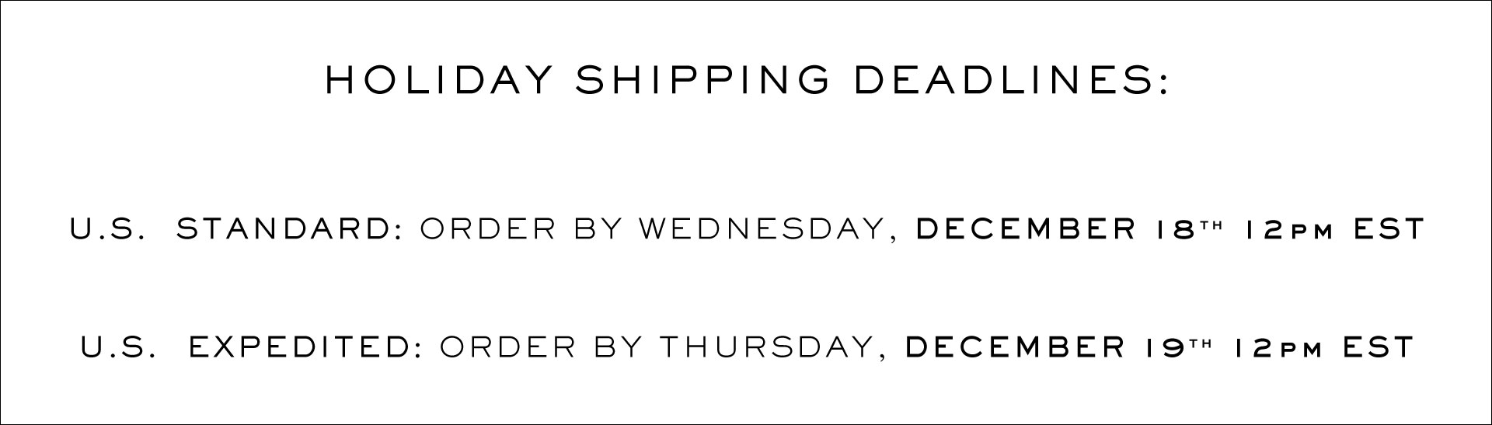1492x425 pixels.
Task: Click the word 'EXPEDITED:'
Action: tap(305, 347)
